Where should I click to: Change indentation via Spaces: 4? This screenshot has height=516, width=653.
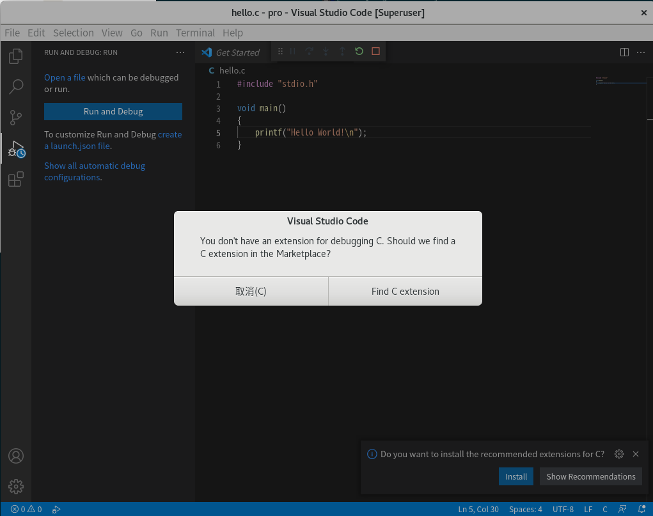[526, 509]
